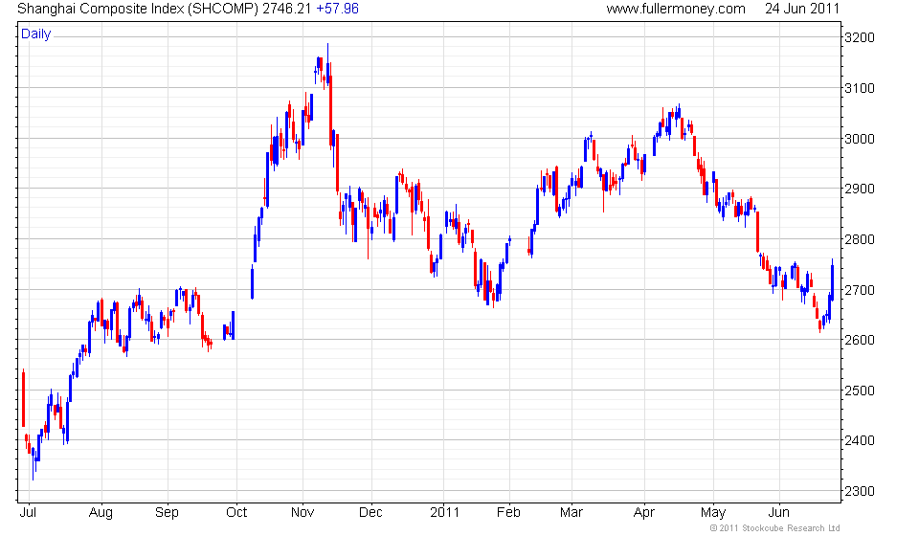The width and height of the screenshot is (919, 536).
Task: Click the Apr month axis label
Action: [643, 513]
